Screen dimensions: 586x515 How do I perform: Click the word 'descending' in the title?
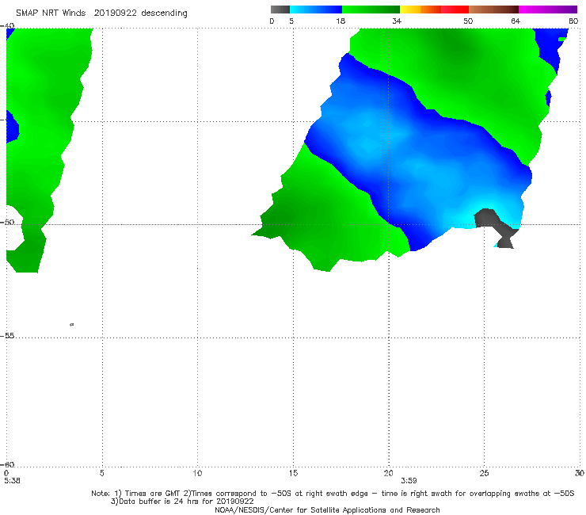point(165,13)
